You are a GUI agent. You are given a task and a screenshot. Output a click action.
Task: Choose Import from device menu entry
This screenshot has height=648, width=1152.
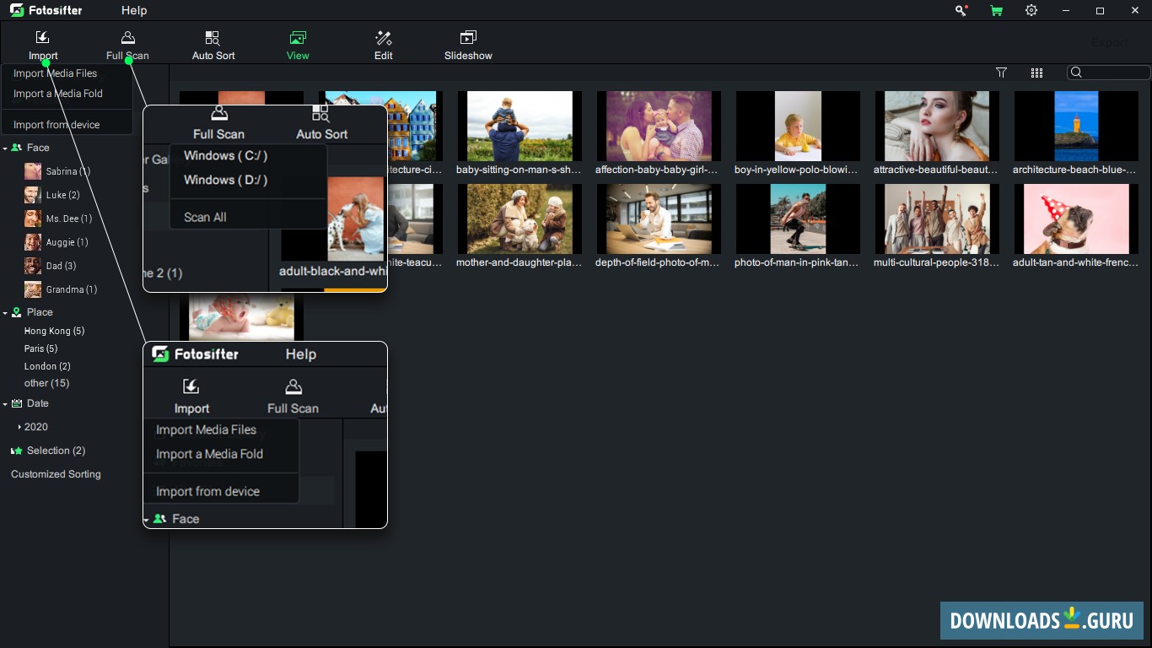tap(57, 125)
